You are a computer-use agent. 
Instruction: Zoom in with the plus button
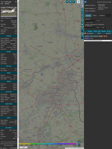tap(79, 142)
